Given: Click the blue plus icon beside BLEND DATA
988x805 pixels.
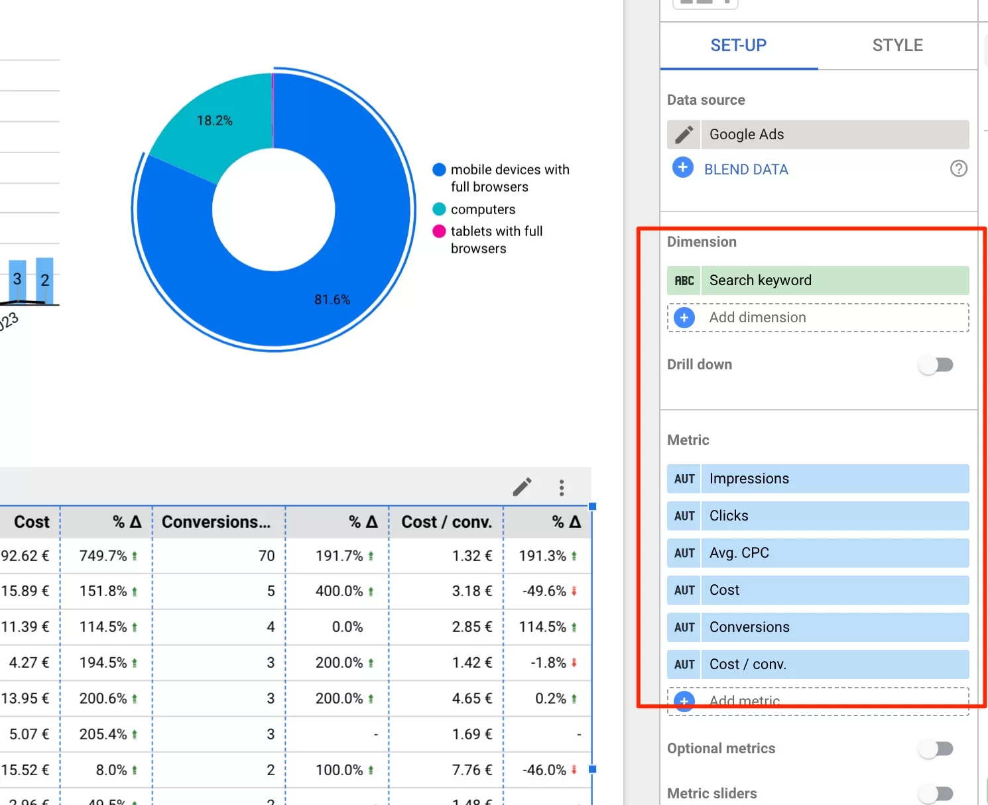Looking at the screenshot, I should [682, 168].
